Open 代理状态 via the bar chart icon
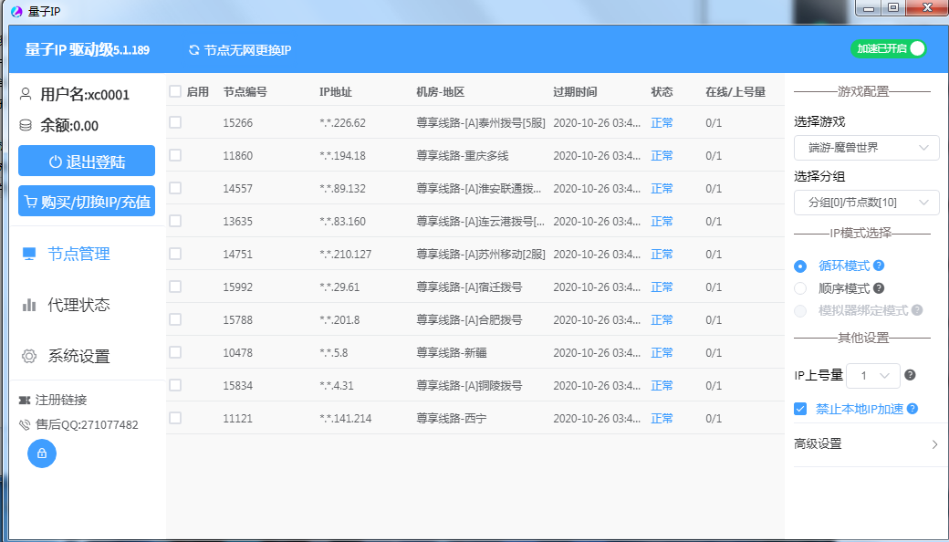This screenshot has width=949, height=542. click(x=29, y=305)
